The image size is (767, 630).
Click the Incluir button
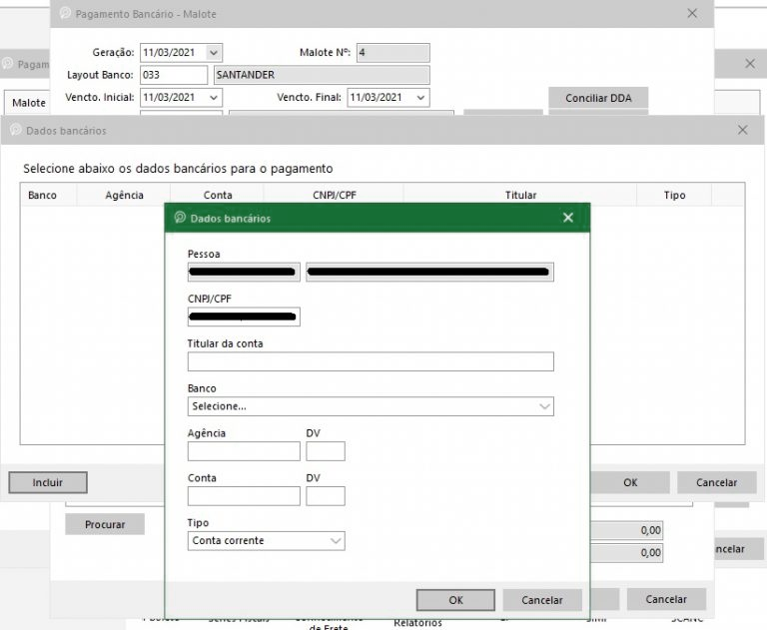point(48,482)
